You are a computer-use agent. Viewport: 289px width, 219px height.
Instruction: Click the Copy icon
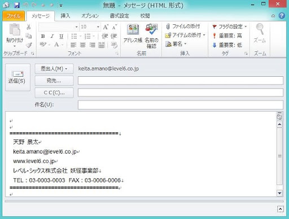pos(29,36)
